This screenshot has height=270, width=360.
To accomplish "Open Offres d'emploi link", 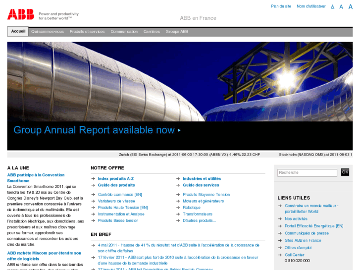I will [x=298, y=248].
